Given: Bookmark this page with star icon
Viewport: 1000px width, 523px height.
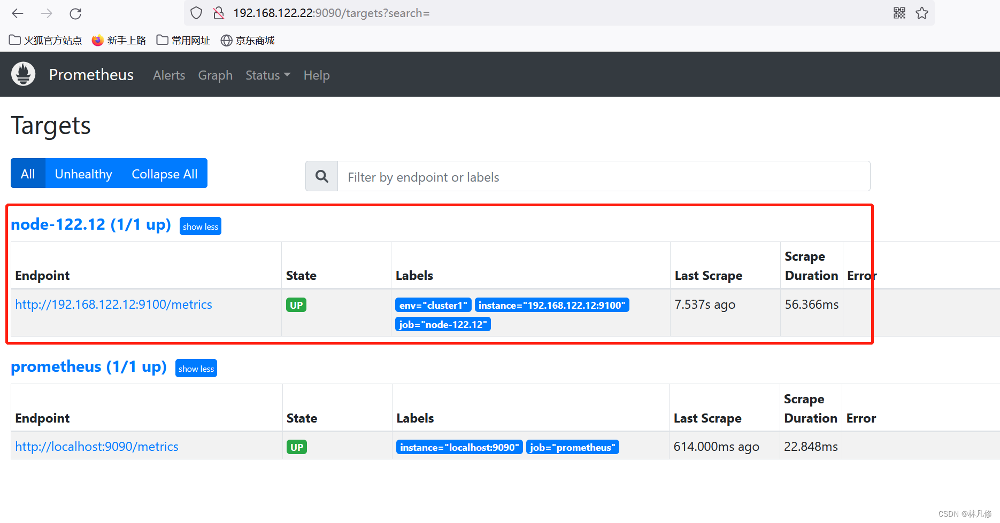Looking at the screenshot, I should pyautogui.click(x=922, y=13).
